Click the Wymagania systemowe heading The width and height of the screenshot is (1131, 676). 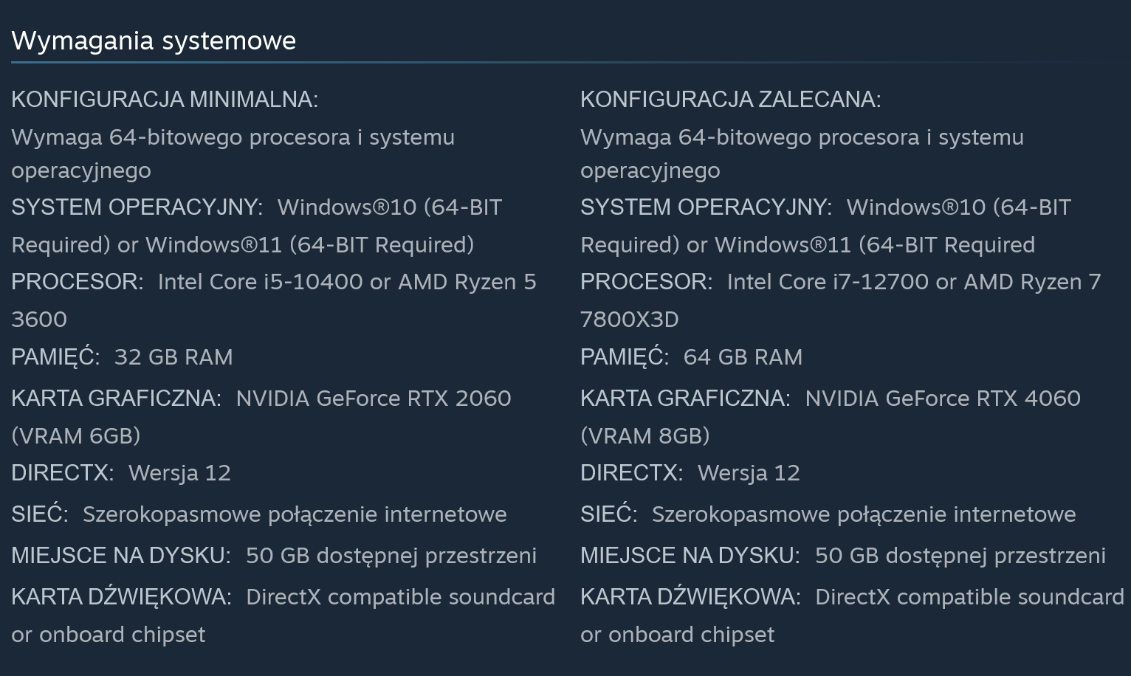154,41
